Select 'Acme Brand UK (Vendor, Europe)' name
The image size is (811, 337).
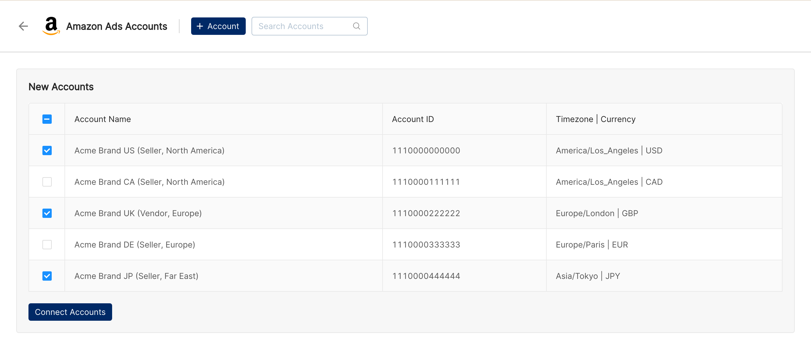[138, 213]
